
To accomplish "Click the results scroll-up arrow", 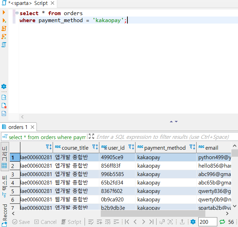I will (234, 146).
